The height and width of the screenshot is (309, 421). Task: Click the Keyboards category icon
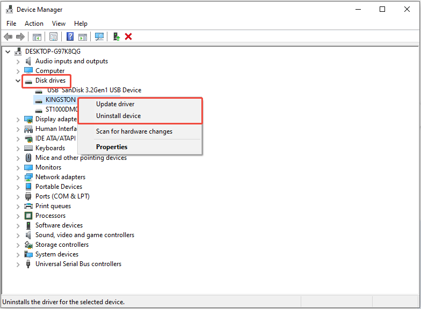point(28,148)
